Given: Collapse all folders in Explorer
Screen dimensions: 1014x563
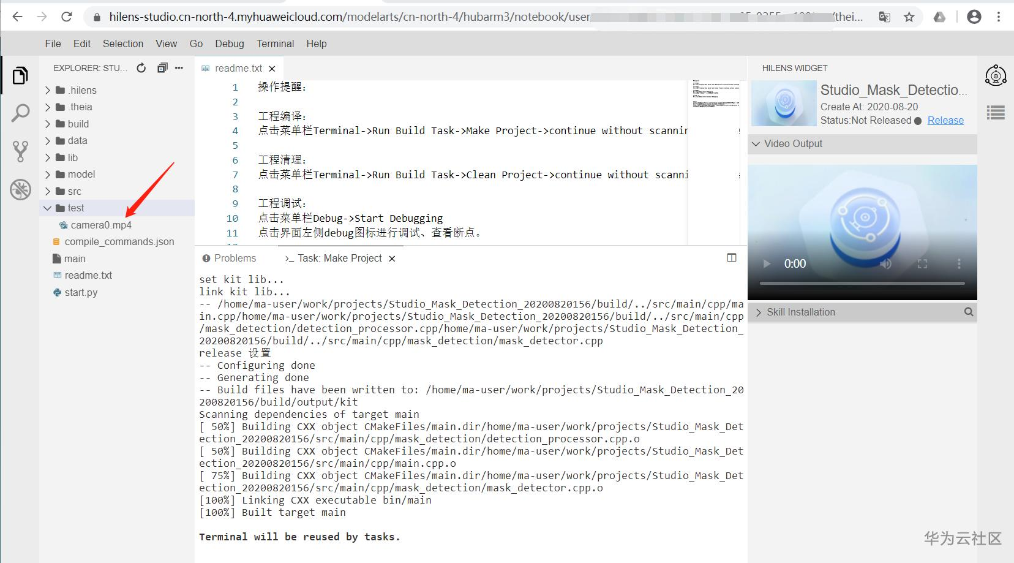Looking at the screenshot, I should 162,68.
